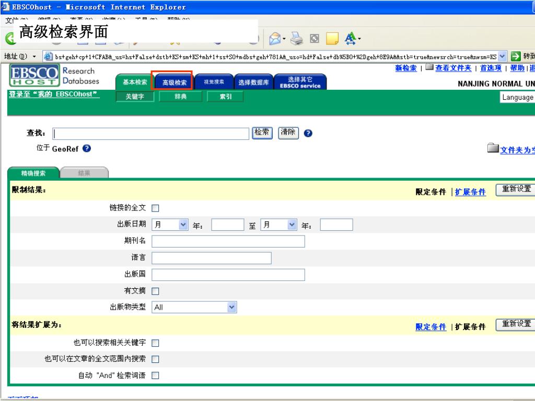Open the 选择其它 EBSCO service tab
This screenshot has height=401, width=535.
pyautogui.click(x=300, y=82)
